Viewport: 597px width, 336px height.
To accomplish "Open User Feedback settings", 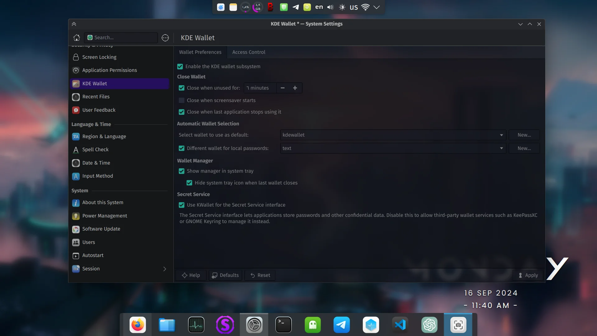I will pos(119,110).
